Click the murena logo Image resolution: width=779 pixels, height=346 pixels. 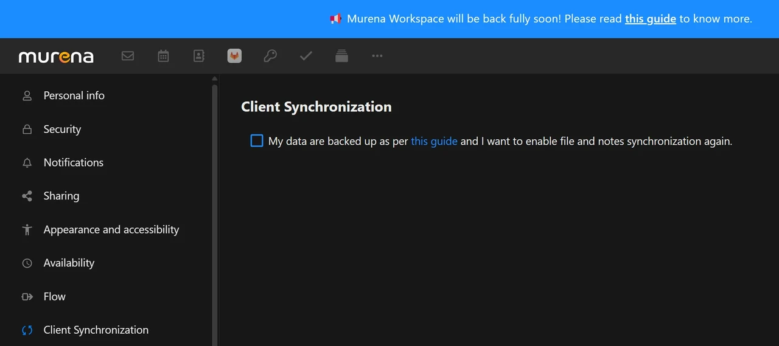[x=56, y=57]
